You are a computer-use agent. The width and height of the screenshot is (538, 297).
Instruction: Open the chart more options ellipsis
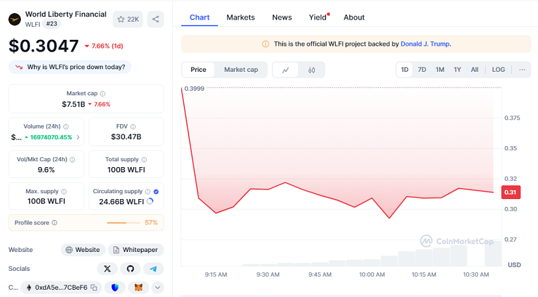(x=522, y=70)
